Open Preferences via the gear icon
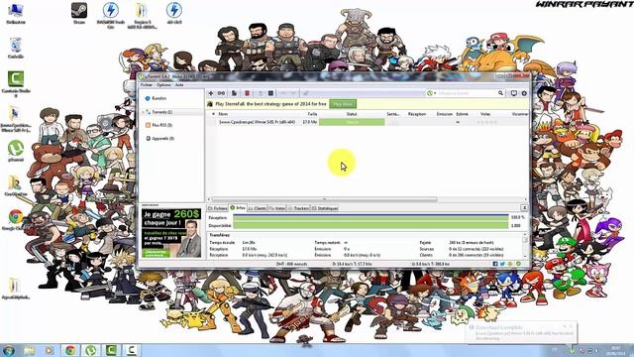This screenshot has height=357, width=634. (x=524, y=93)
